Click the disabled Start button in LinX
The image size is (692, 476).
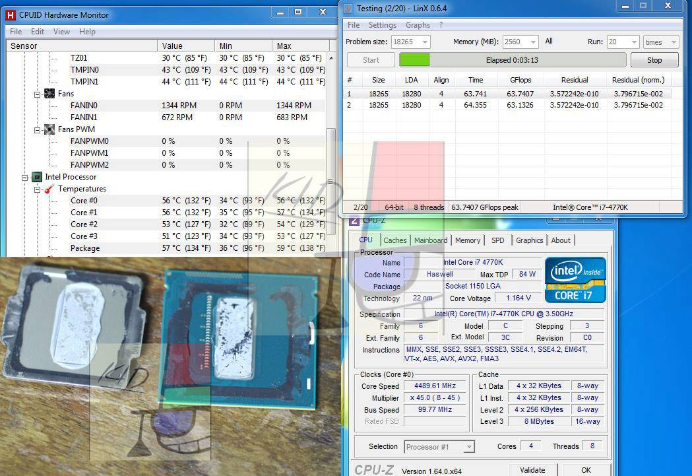coord(371,60)
